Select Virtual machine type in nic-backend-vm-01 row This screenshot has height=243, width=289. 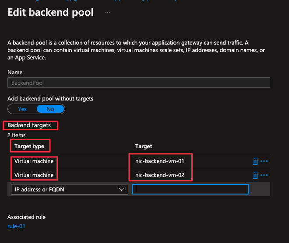pos(34,161)
